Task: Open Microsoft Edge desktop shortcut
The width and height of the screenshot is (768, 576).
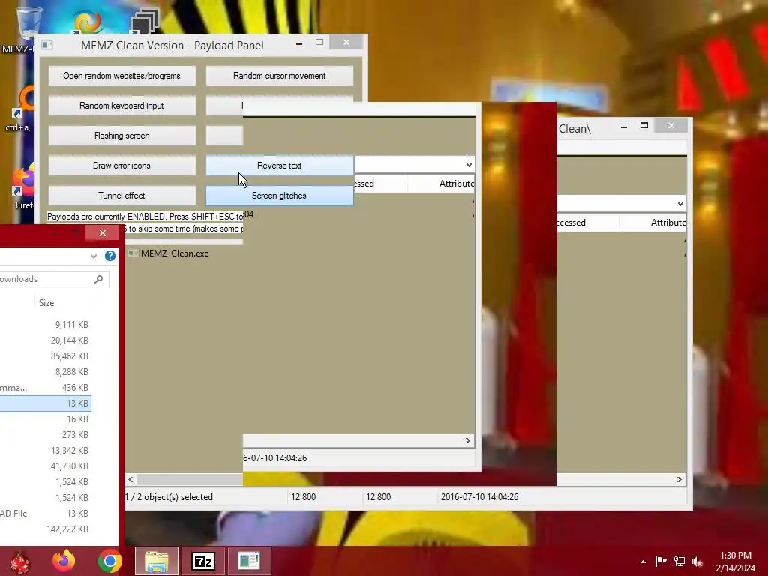Action: click(x=87, y=22)
